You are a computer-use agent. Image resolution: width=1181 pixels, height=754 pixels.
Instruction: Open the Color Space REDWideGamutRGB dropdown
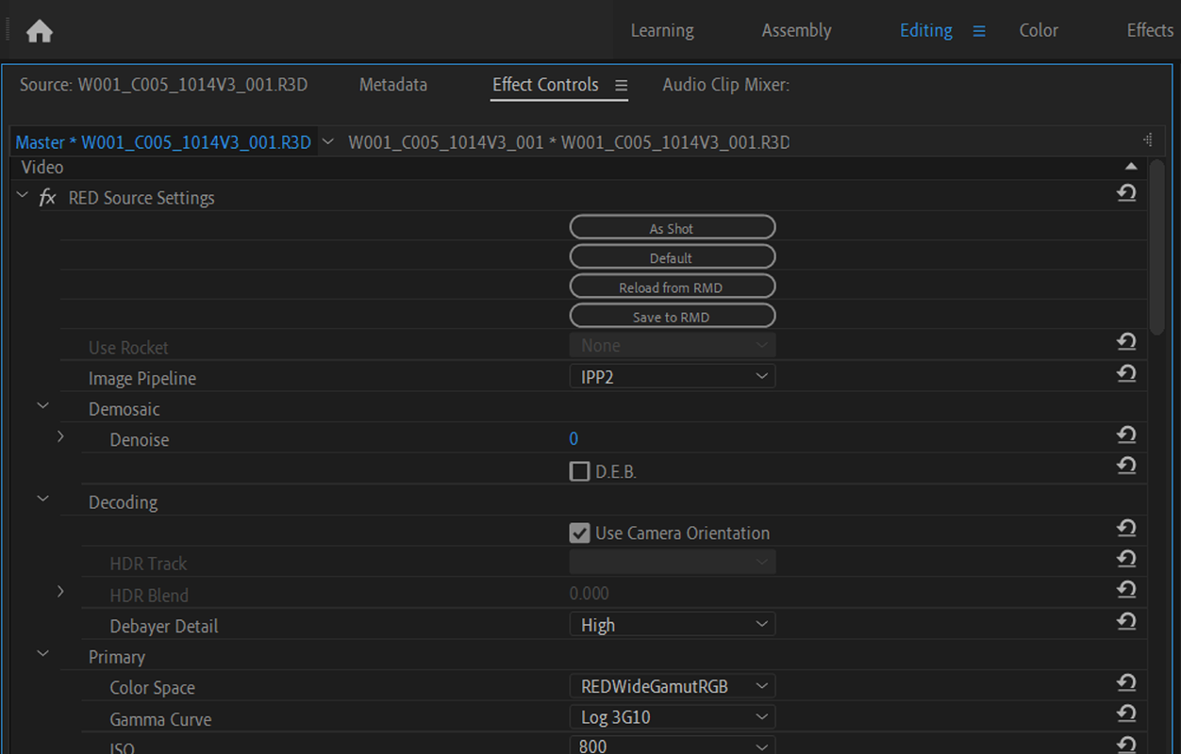[673, 686]
